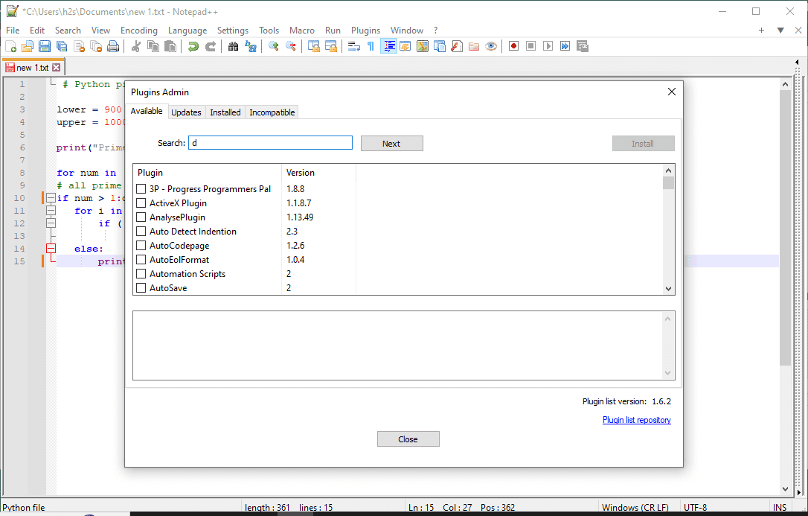Screen dimensions: 808x516
Task: Click the plugin list vertical scrollbar thumb
Action: [668, 183]
